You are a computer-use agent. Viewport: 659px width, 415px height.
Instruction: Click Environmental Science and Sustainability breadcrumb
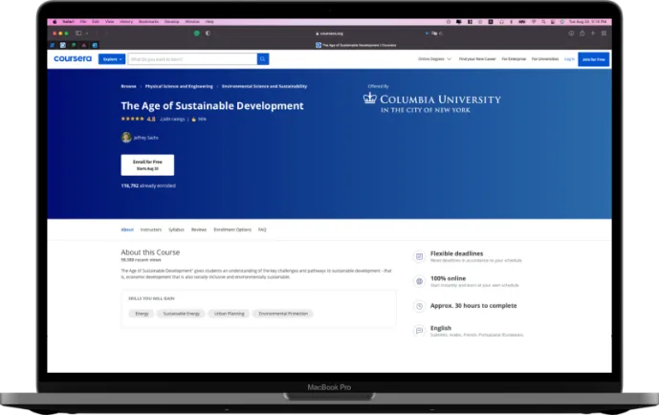(x=264, y=86)
